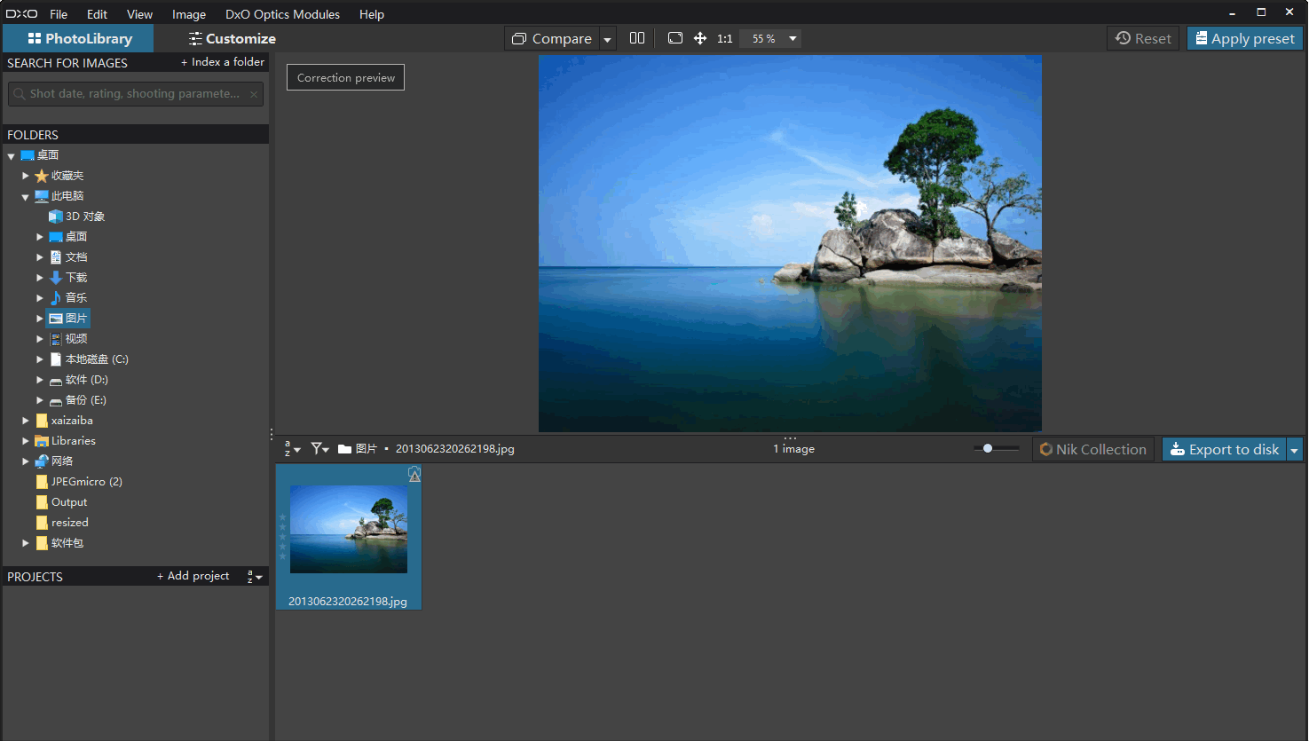Screen dimensions: 1309x741
Task: Click the a-z sort icon in image browser
Action: pos(292,449)
